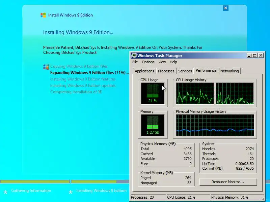Click 'Physical Memory: 31%' in the status bar
This screenshot has width=270, height=202.
(230, 198)
